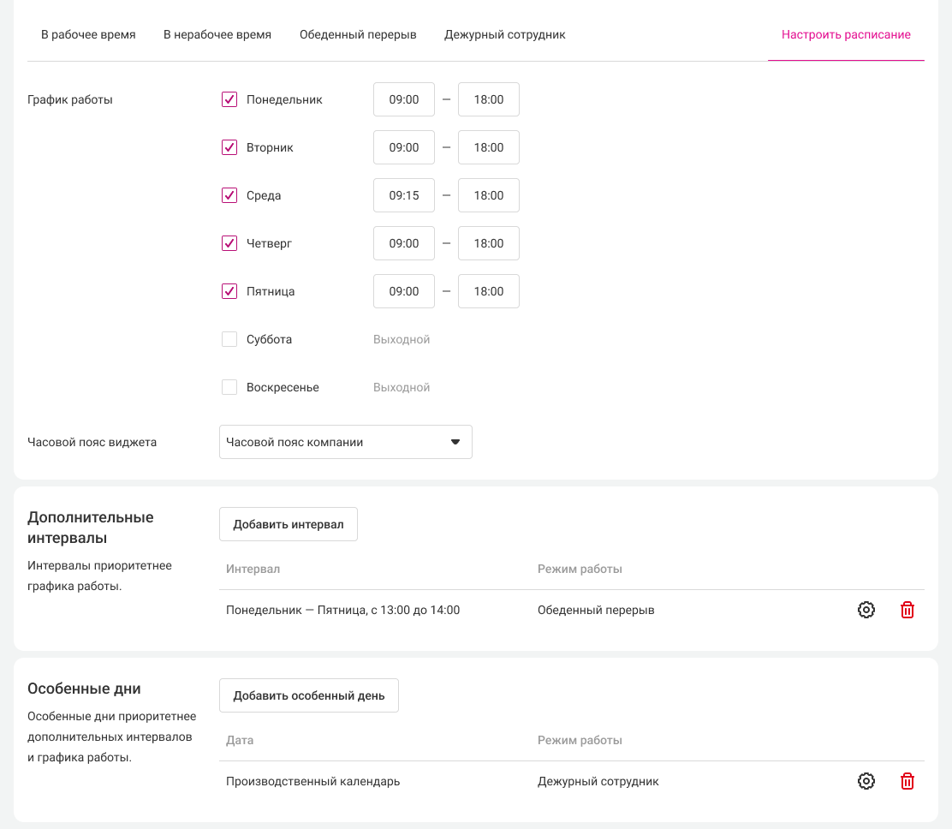Click the Настроить расписание tab
952x829 pixels.
click(x=846, y=35)
